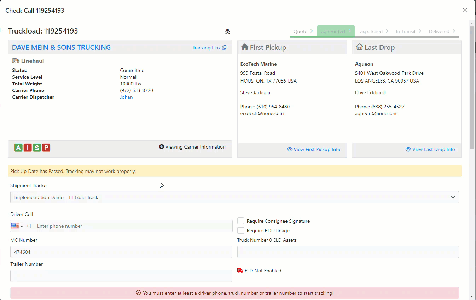Click the skull and crossbones hazmat icon
Image resolution: width=476 pixels, height=300 pixels.
pyautogui.click(x=227, y=31)
